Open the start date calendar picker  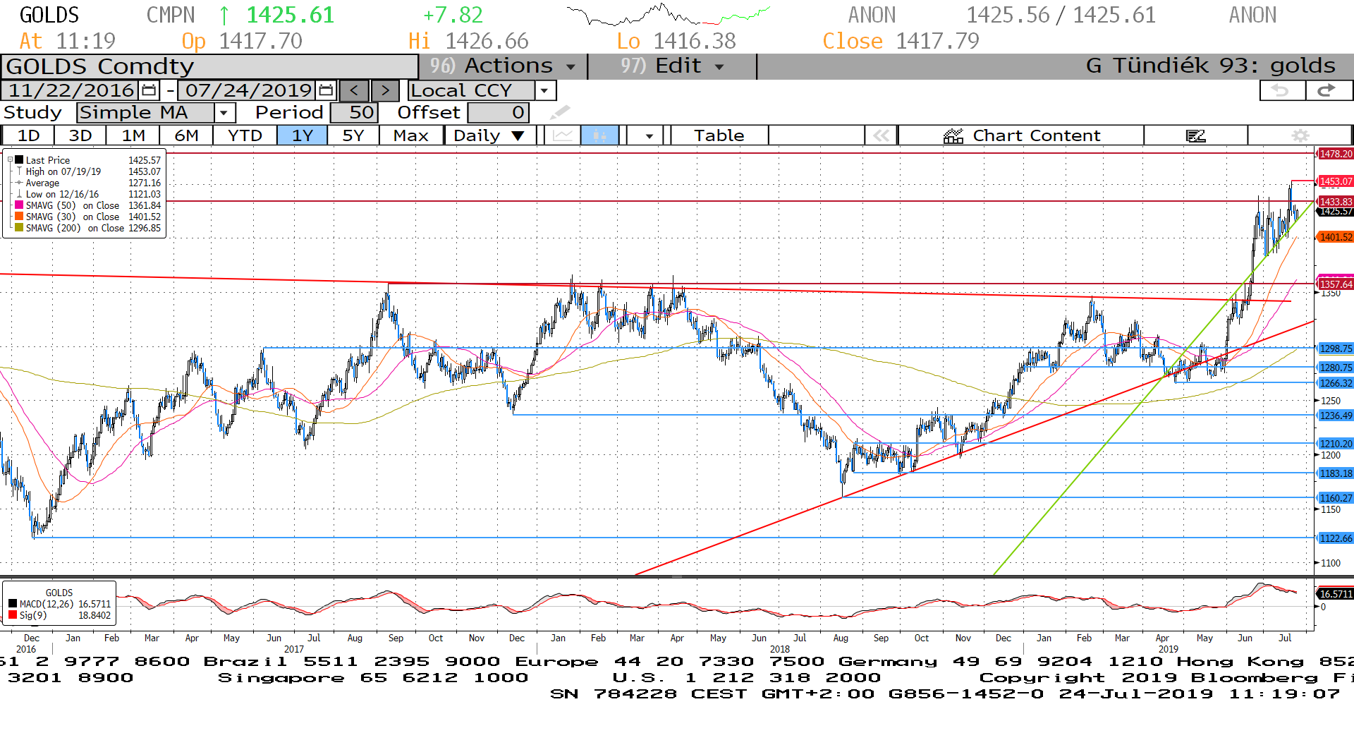[x=149, y=90]
